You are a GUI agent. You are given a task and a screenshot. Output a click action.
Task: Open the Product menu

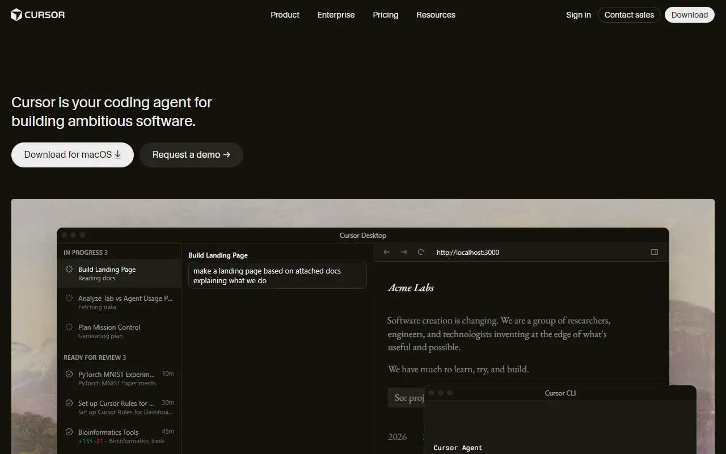pyautogui.click(x=285, y=15)
